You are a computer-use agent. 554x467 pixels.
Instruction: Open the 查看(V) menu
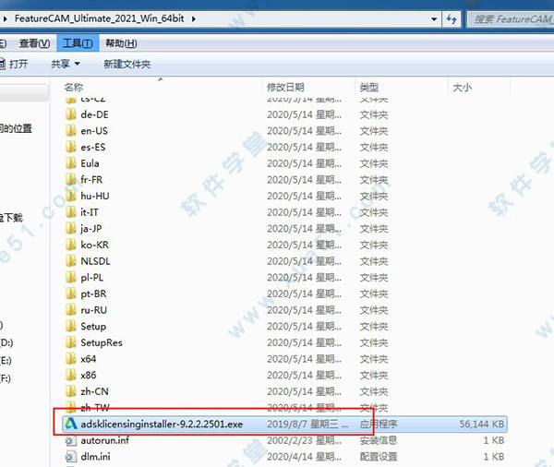34,42
